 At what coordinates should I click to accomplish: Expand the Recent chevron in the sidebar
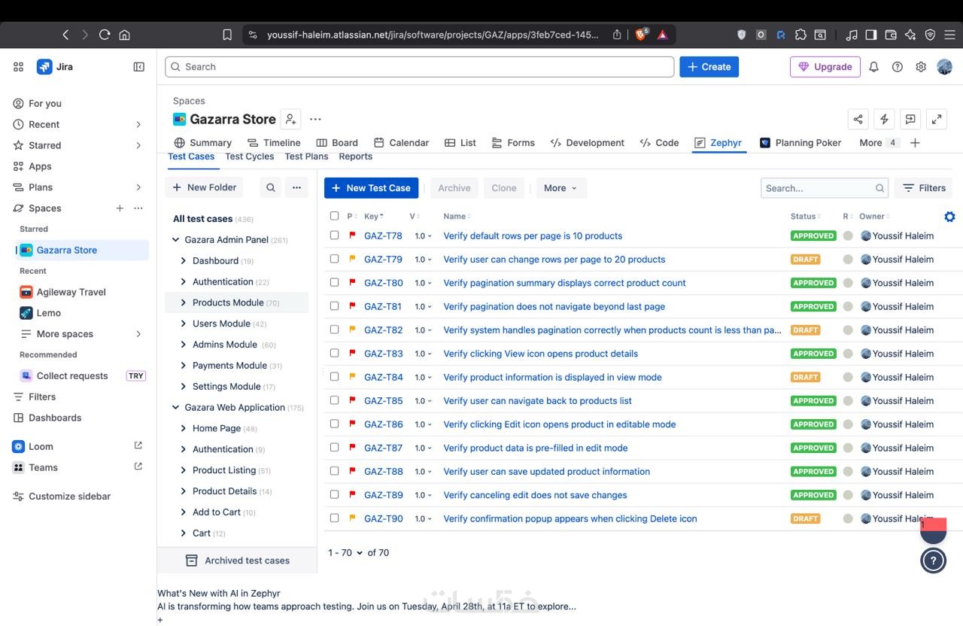point(138,124)
